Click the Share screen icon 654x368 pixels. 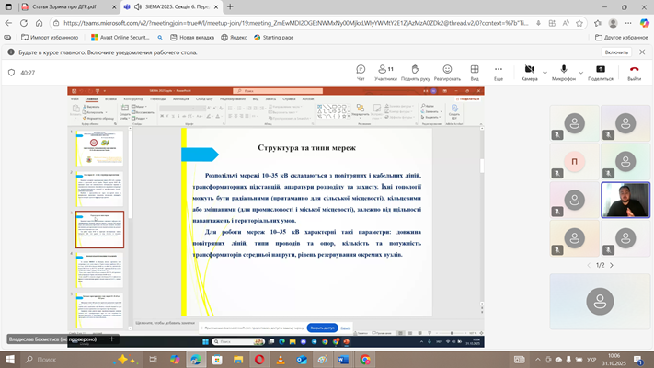(x=600, y=70)
